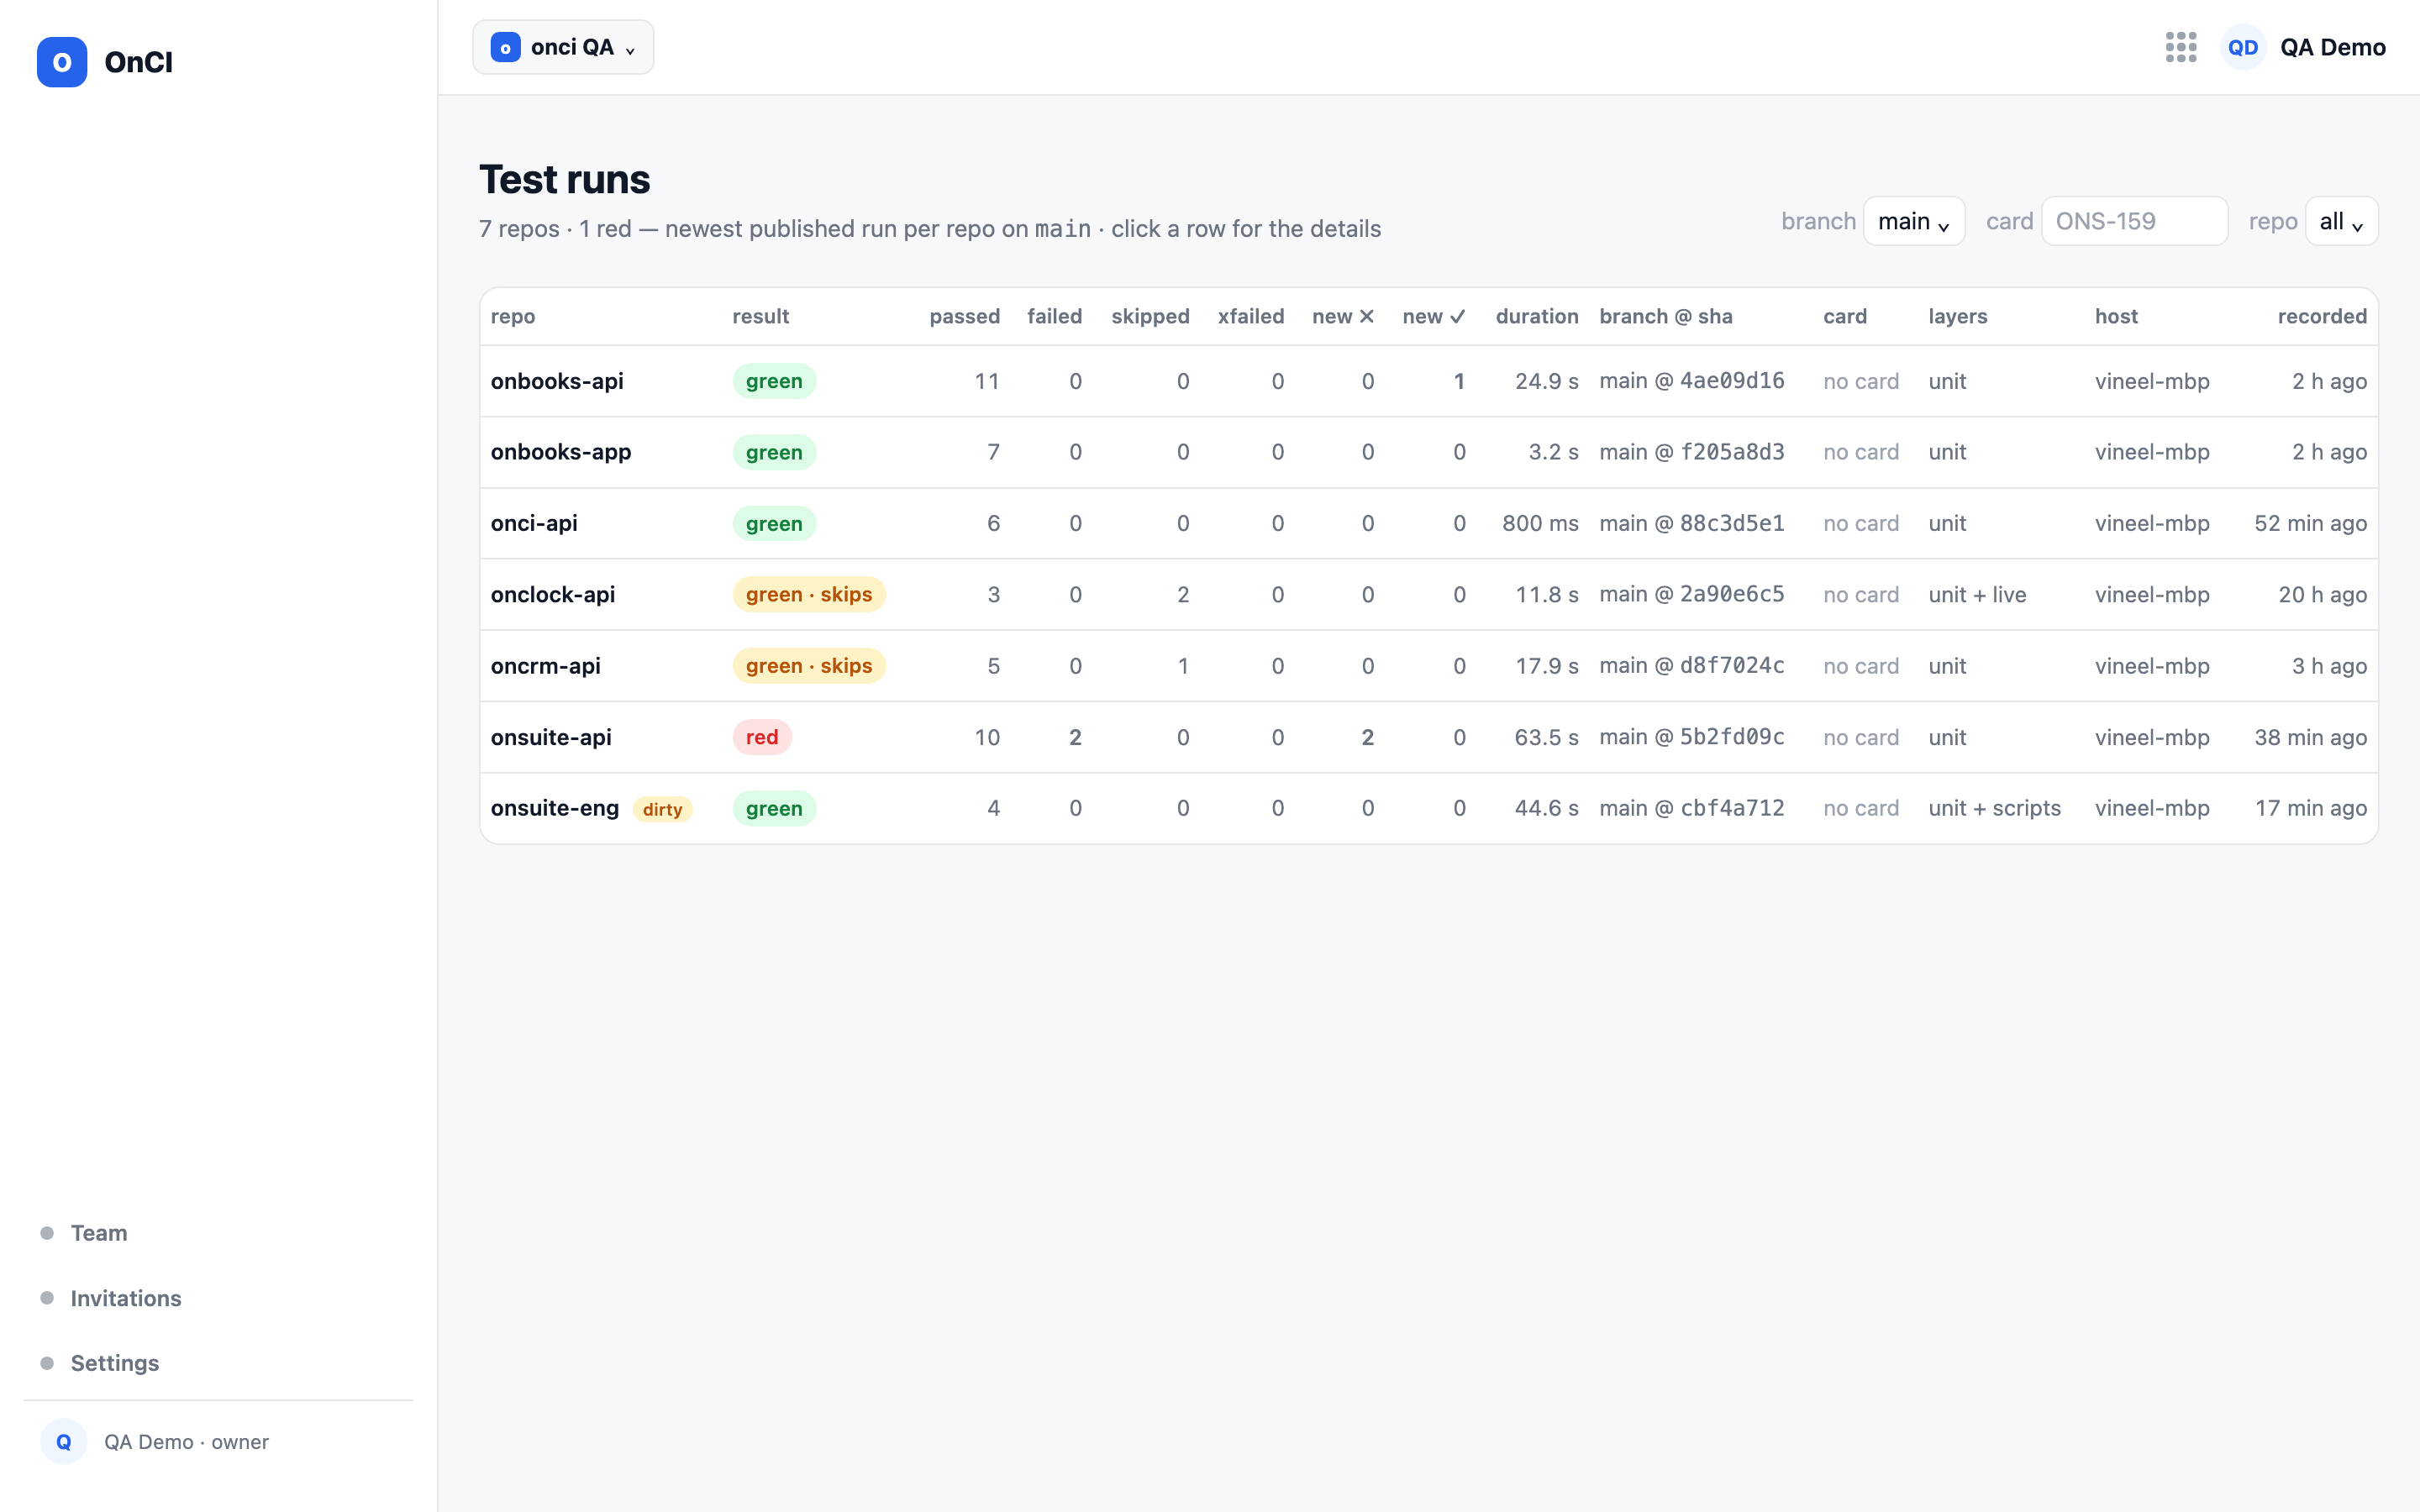Click the unit + live layers cell

[1977, 594]
